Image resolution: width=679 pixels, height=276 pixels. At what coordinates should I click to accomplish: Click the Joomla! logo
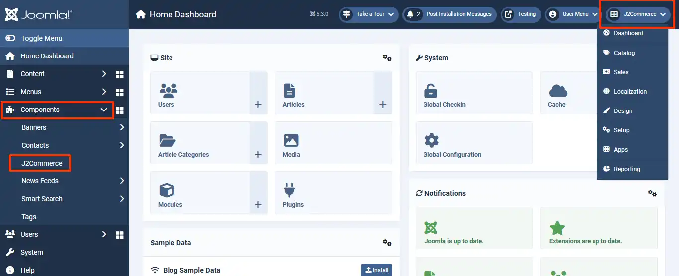[x=39, y=14]
